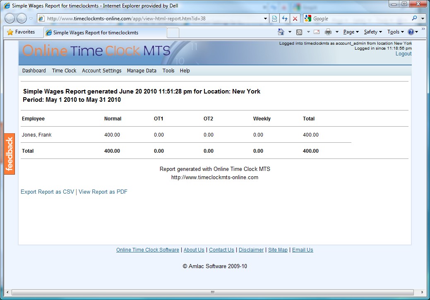This screenshot has width=430, height=300.
Task: Click the Home page icon
Action: pos(281,32)
